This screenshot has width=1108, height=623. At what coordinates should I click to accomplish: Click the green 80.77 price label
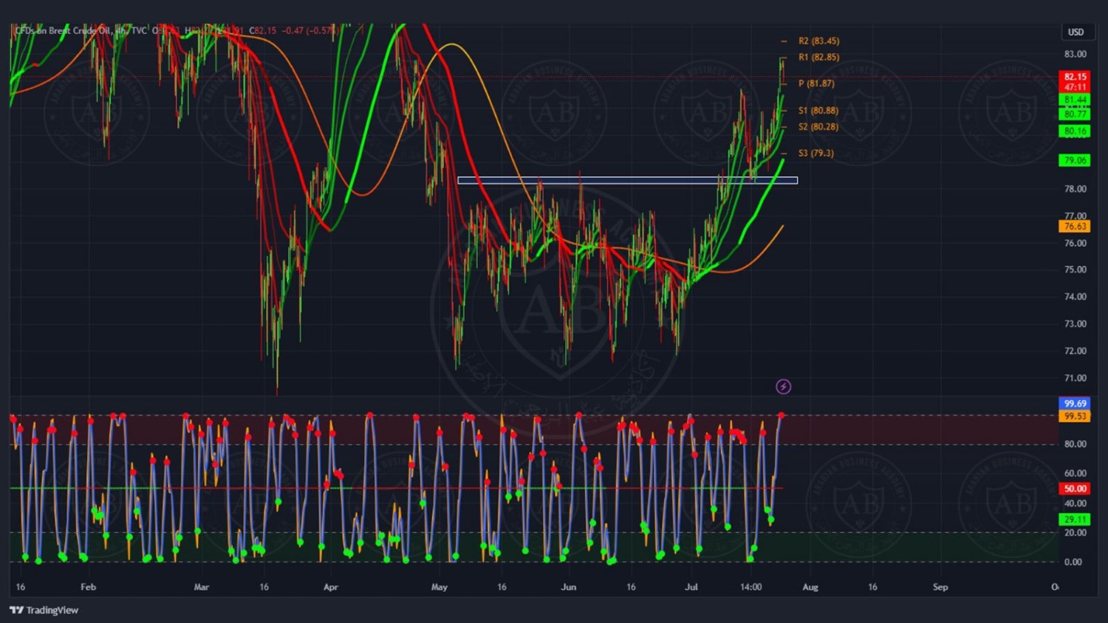1075,114
